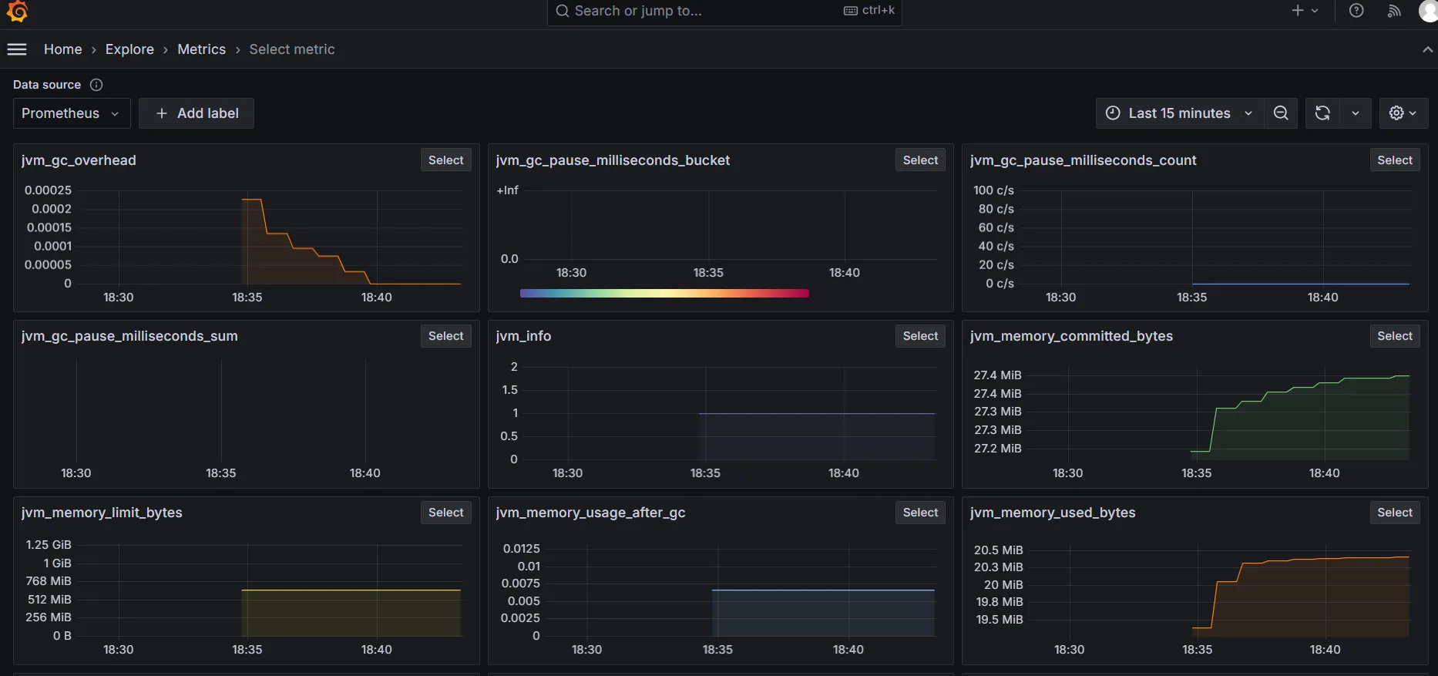Open the Last 15 minutes time picker
This screenshot has width=1438, height=676.
pyautogui.click(x=1178, y=113)
